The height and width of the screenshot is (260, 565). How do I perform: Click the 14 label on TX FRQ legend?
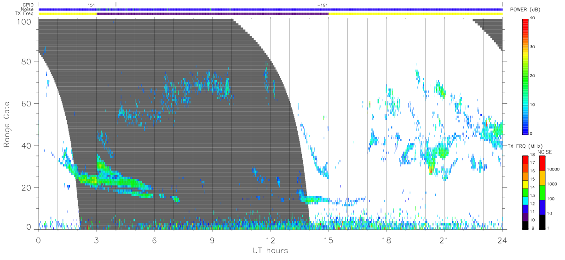(x=532, y=187)
